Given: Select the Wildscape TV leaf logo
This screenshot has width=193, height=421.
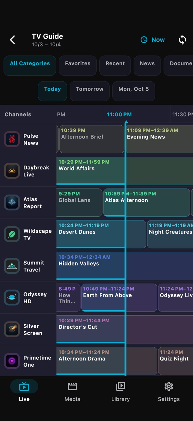Looking at the screenshot, I should pyautogui.click(x=12, y=234).
